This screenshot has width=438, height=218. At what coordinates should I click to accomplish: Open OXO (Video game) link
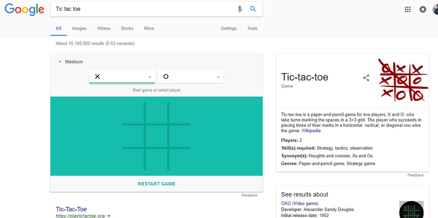click(300, 203)
